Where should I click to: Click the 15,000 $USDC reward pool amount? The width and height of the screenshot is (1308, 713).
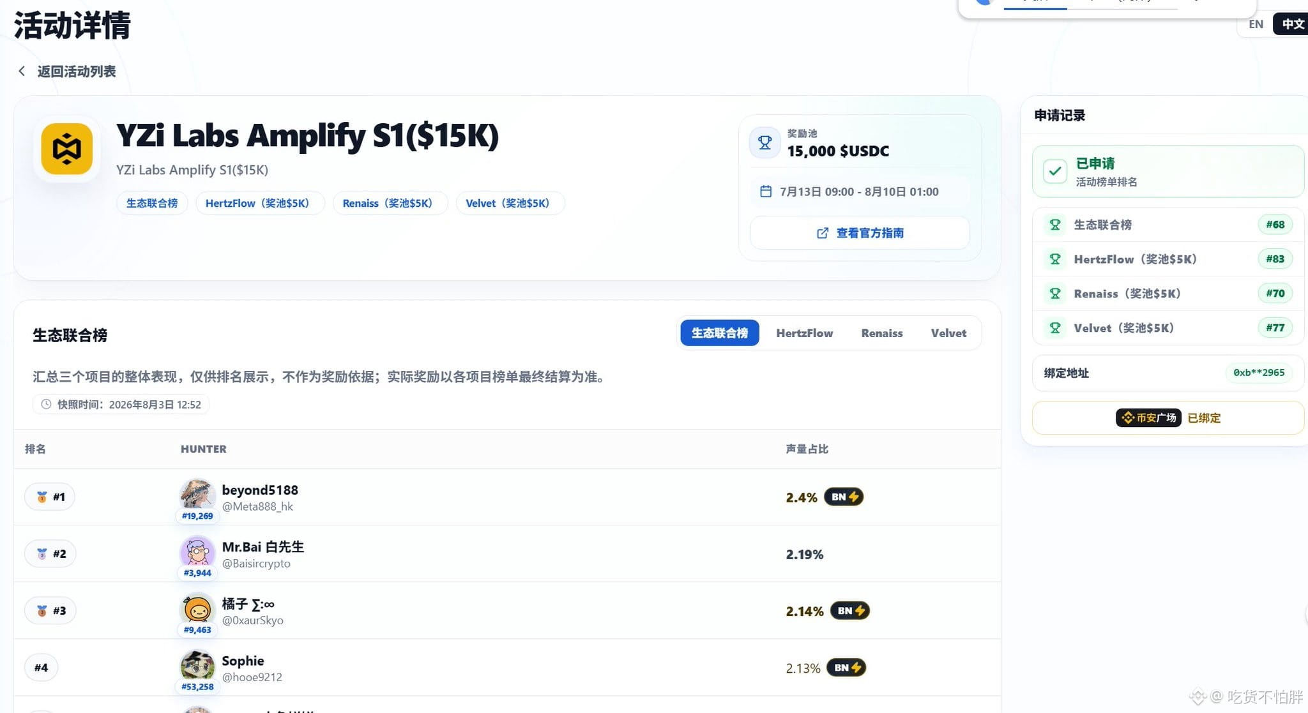pos(838,151)
